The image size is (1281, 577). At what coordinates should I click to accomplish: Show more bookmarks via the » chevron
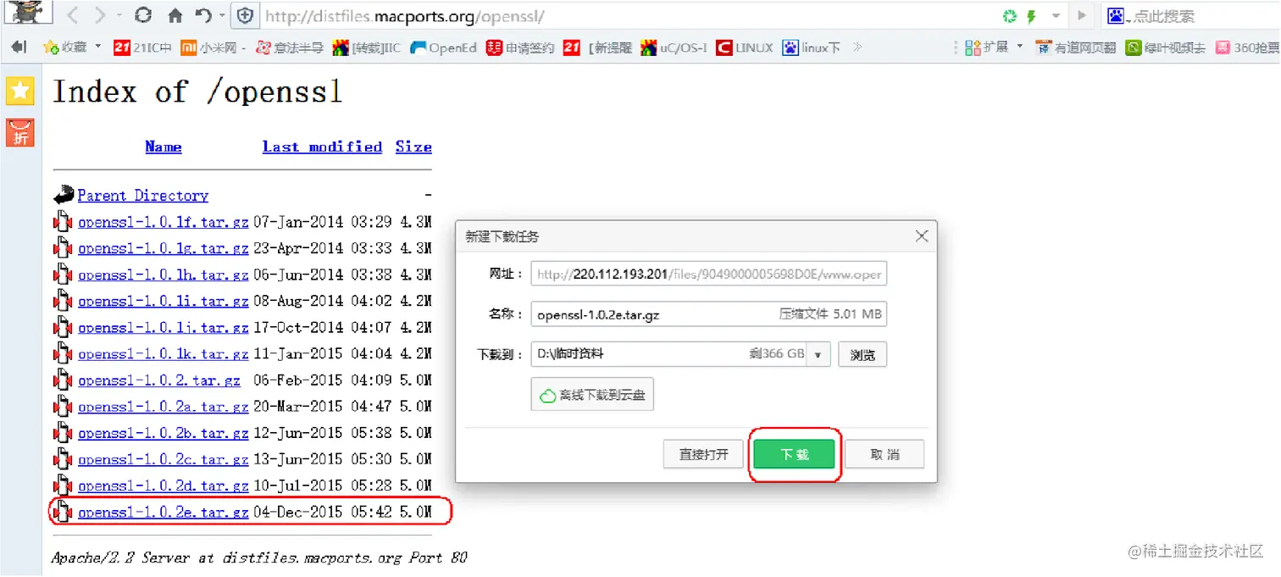point(857,47)
